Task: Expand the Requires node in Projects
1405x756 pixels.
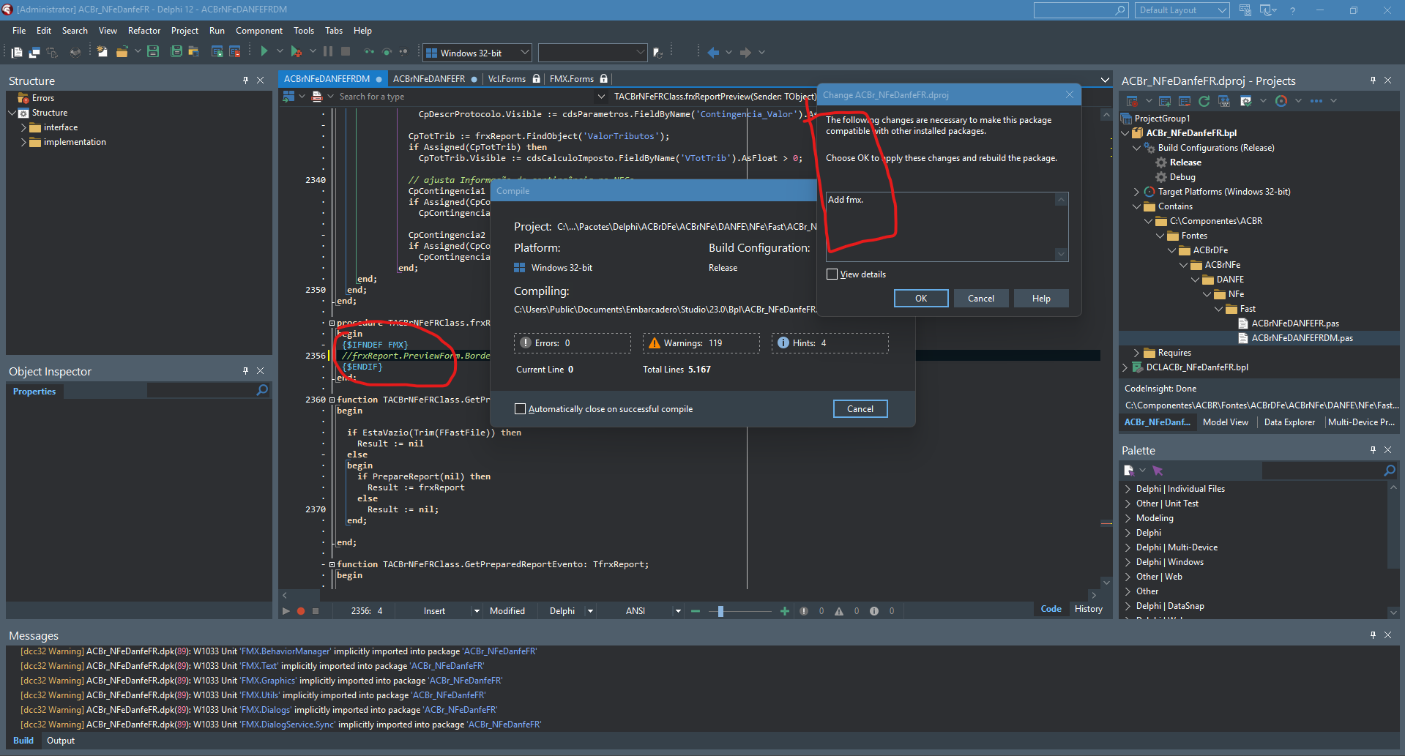Action: point(1136,353)
